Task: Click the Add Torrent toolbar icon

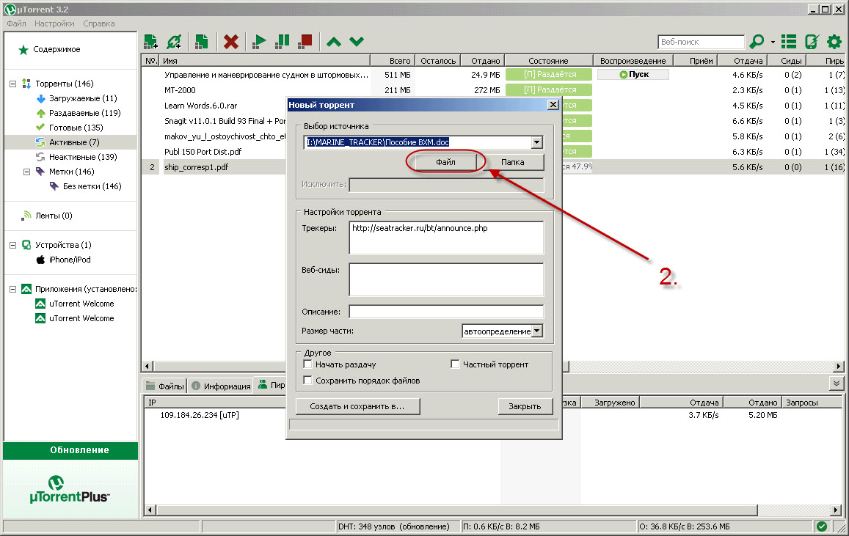Action: (x=150, y=42)
